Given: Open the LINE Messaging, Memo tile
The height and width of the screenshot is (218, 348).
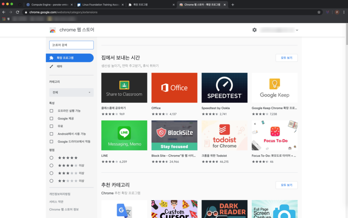Looking at the screenshot, I should point(124,135).
